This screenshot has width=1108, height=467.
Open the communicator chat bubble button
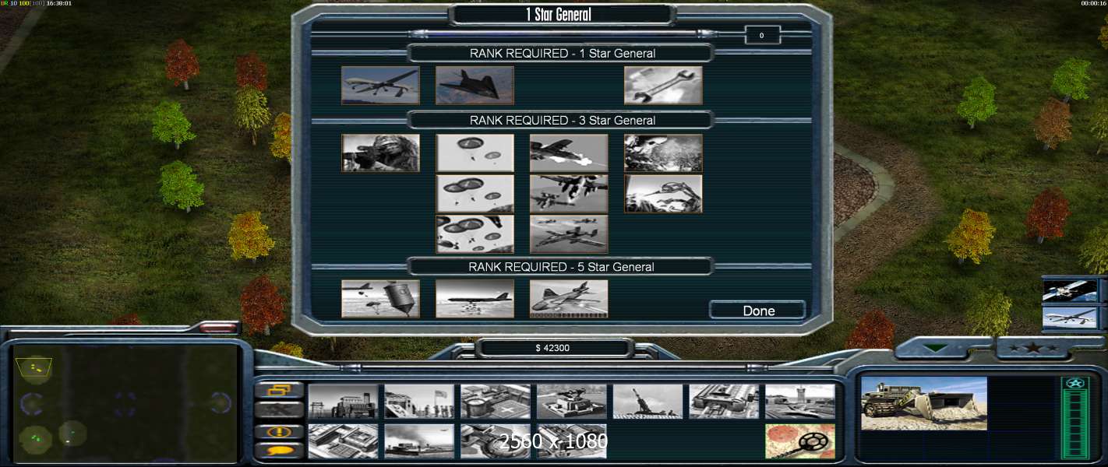(280, 451)
